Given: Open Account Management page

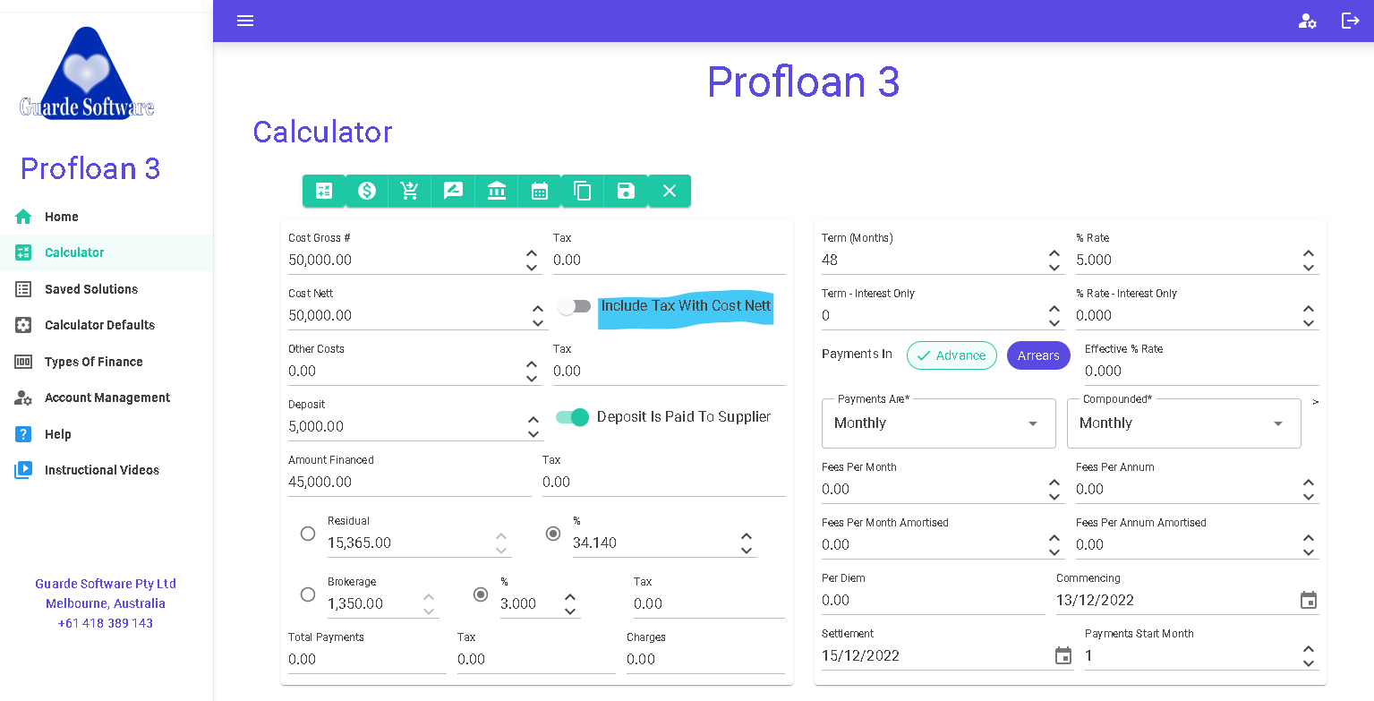Looking at the screenshot, I should (x=107, y=398).
